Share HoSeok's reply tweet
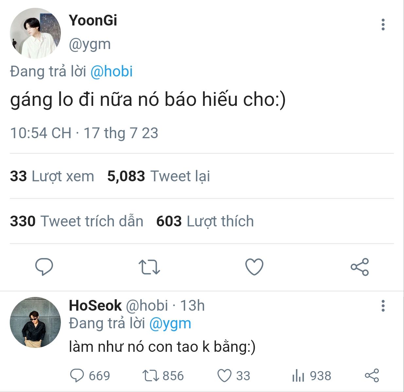404x392 pixels. tap(372, 376)
